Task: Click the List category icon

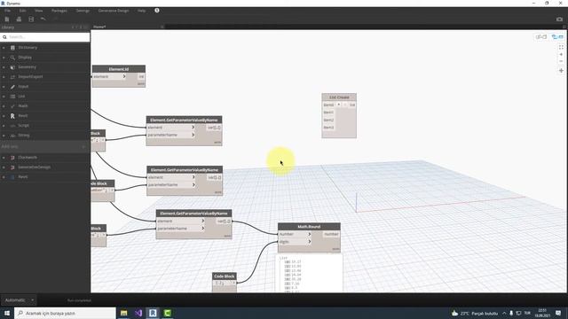Action: [x=12, y=97]
